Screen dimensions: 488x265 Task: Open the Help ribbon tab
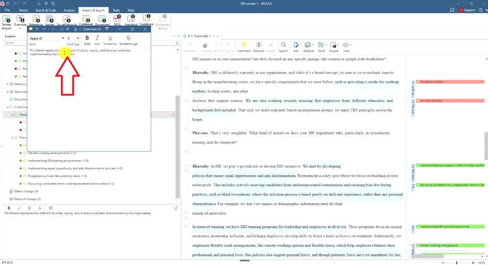click(x=131, y=10)
